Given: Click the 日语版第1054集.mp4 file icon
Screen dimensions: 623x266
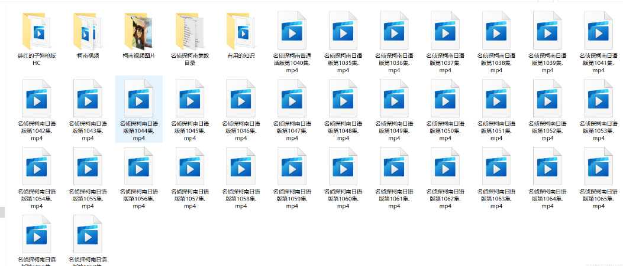Looking at the screenshot, I should (x=37, y=167).
